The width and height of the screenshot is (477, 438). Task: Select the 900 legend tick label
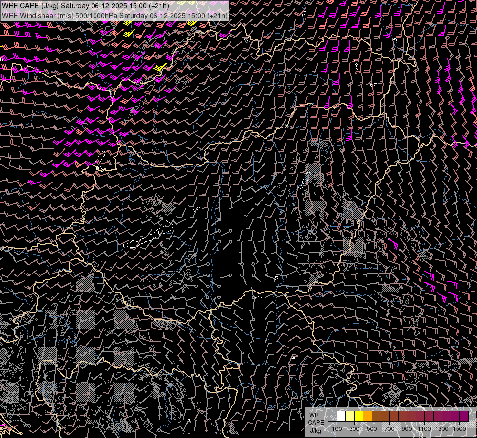(407, 429)
